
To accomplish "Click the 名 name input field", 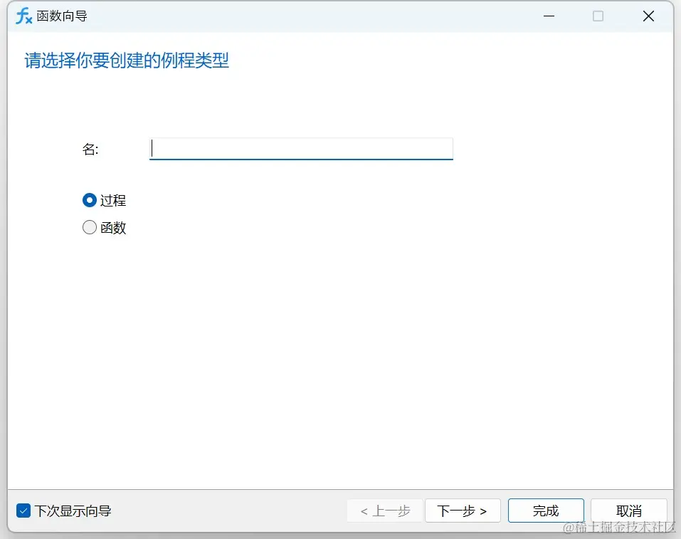I will coord(301,149).
